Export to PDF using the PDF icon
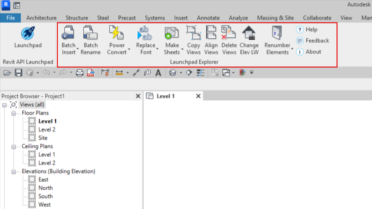This screenshot has height=209, width=372. coord(91,73)
